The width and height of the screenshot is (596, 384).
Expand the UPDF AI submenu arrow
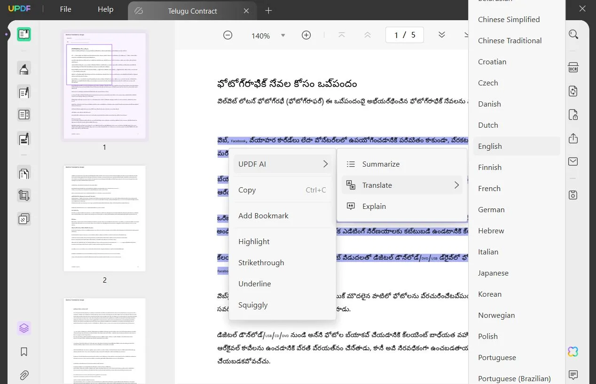(x=325, y=164)
